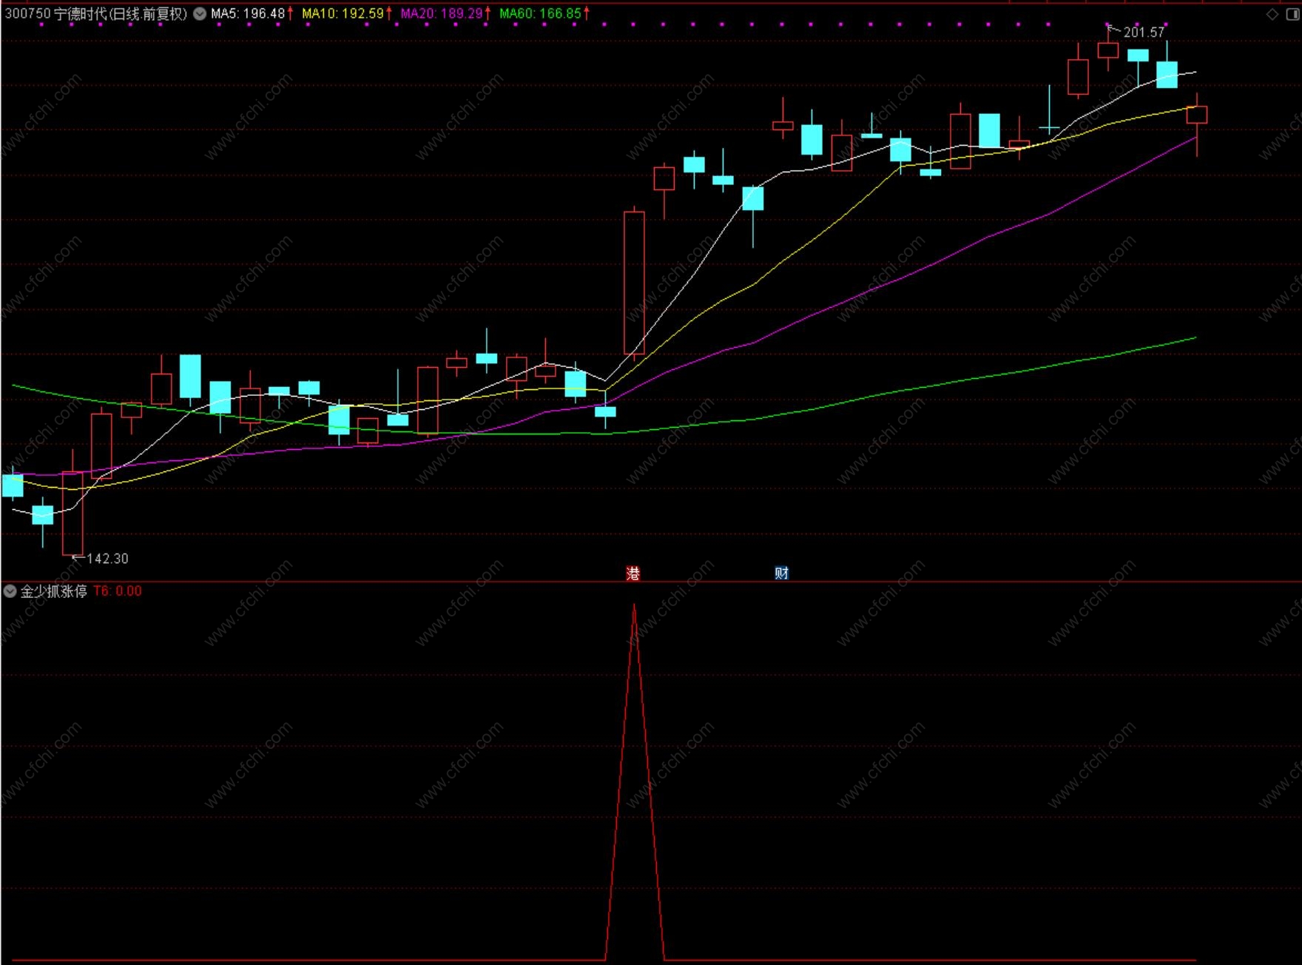Click the T6: 0.00 indicator value
The image size is (1302, 965).
tap(118, 591)
